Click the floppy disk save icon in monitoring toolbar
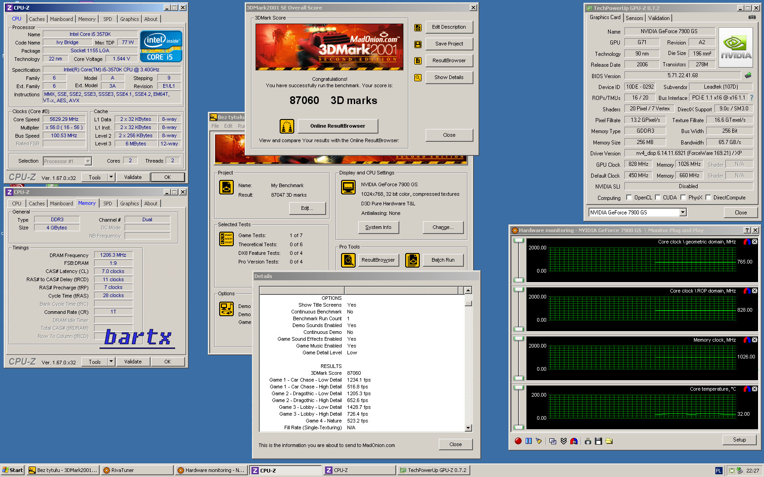The width and height of the screenshot is (764, 477). point(598,441)
